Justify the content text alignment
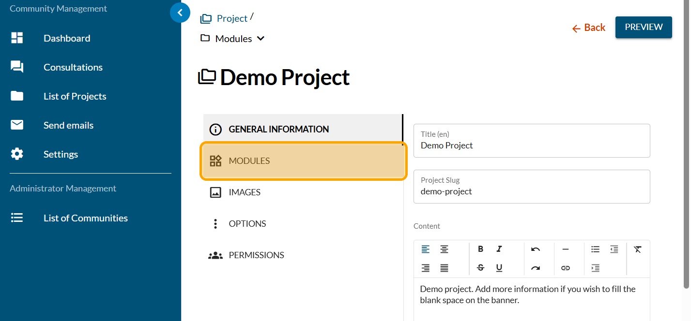 click(444, 268)
